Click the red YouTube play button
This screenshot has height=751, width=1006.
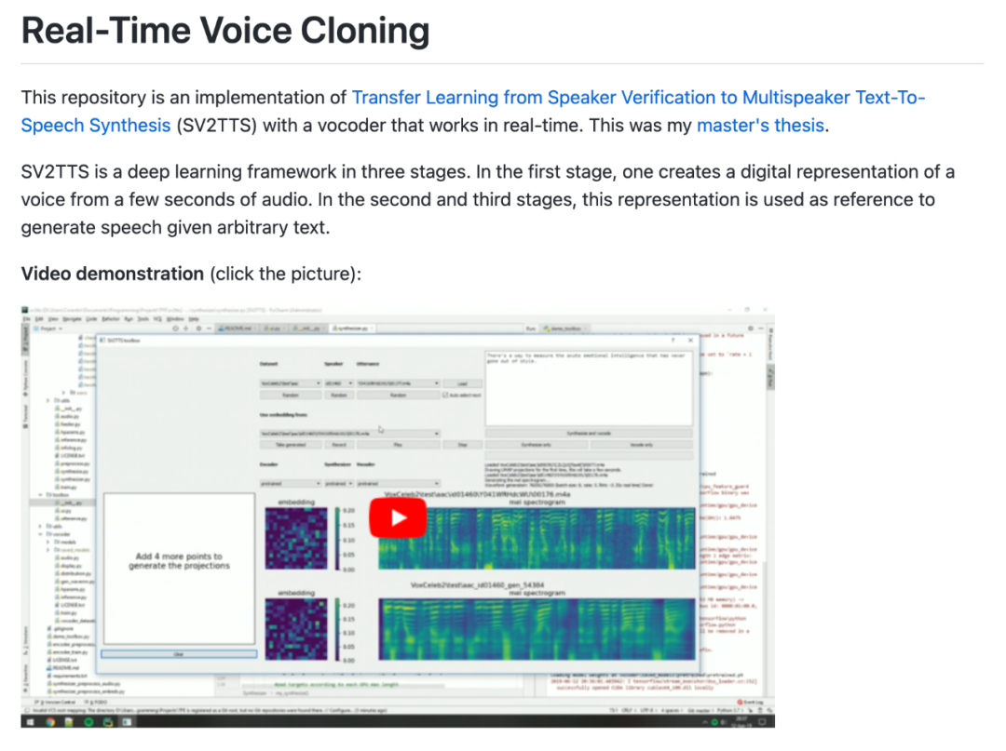click(398, 517)
